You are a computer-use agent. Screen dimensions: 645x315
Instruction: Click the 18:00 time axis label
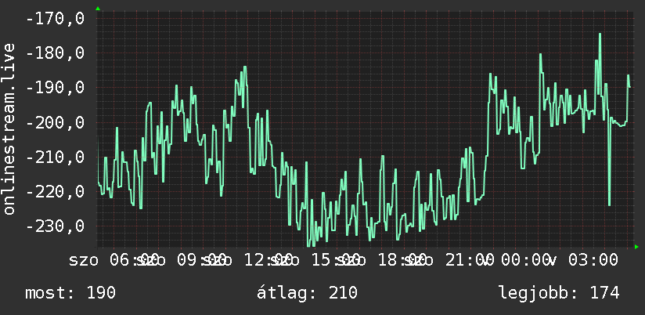pyautogui.click(x=402, y=260)
